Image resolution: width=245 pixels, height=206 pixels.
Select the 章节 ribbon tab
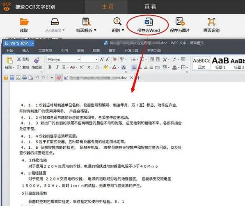pos(112,51)
